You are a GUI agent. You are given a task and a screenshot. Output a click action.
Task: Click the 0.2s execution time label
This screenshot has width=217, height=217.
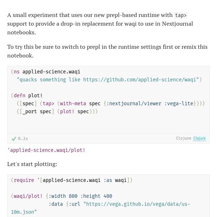pyautogui.click(x=23, y=139)
